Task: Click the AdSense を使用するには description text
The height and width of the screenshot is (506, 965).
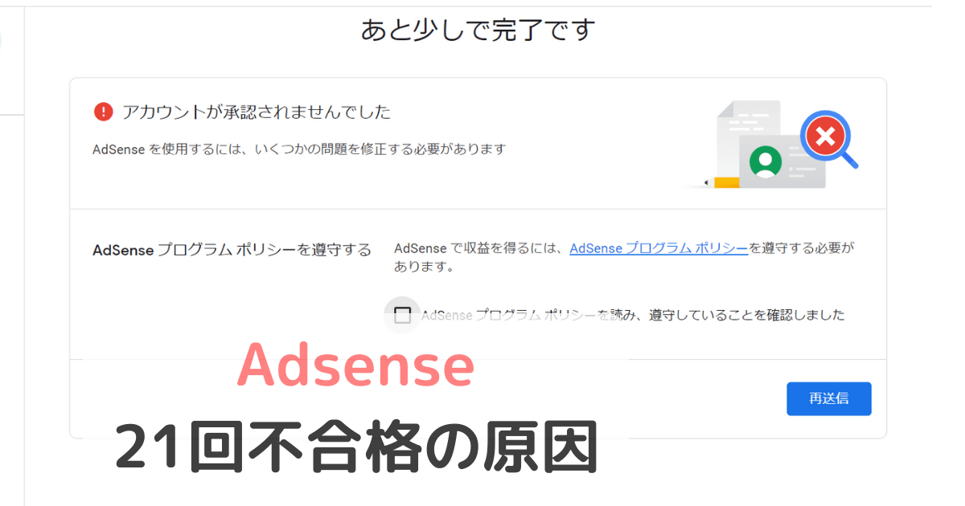Action: point(299,149)
